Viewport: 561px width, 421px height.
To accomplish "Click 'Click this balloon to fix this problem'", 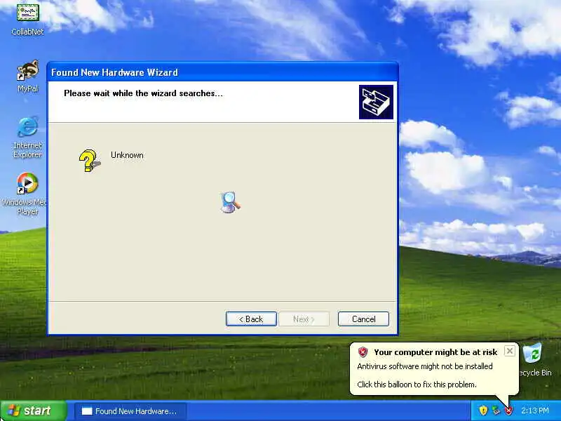I will coord(417,385).
